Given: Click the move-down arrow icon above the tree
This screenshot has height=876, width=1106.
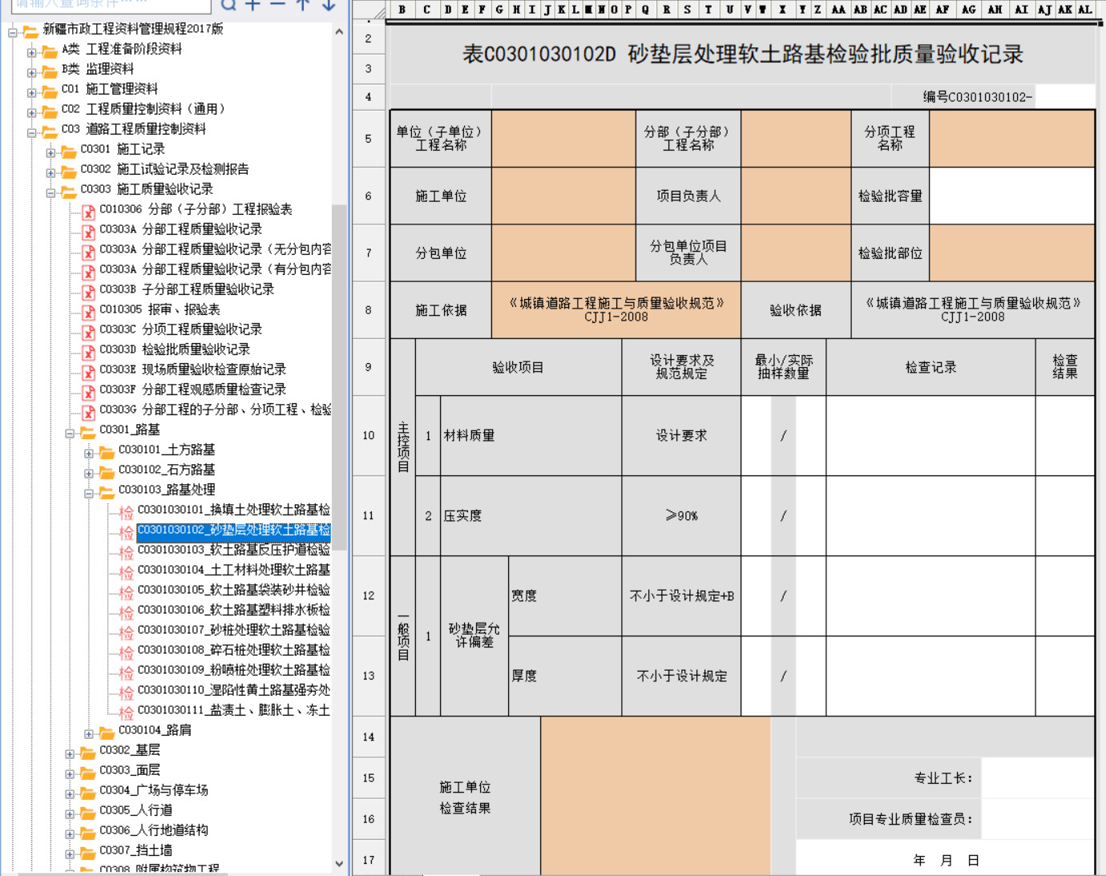Looking at the screenshot, I should coord(329,4).
